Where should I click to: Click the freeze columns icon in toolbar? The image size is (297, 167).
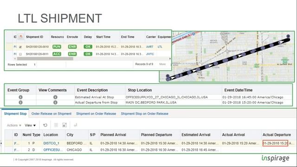[56, 125]
